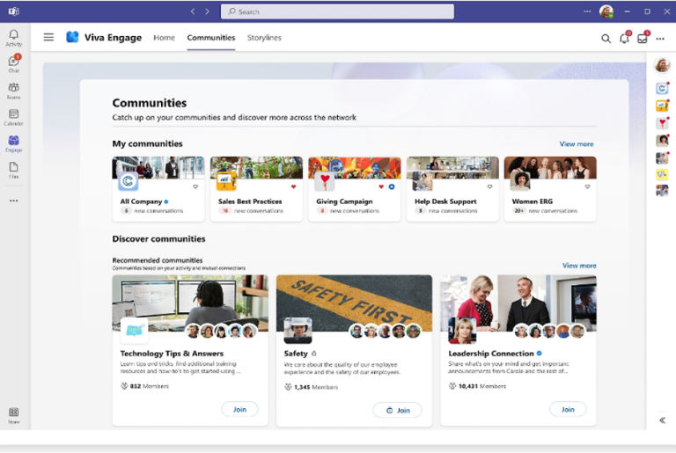Open Viva Engage search magnifier

pos(606,39)
